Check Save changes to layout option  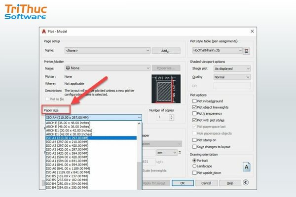click(x=194, y=147)
